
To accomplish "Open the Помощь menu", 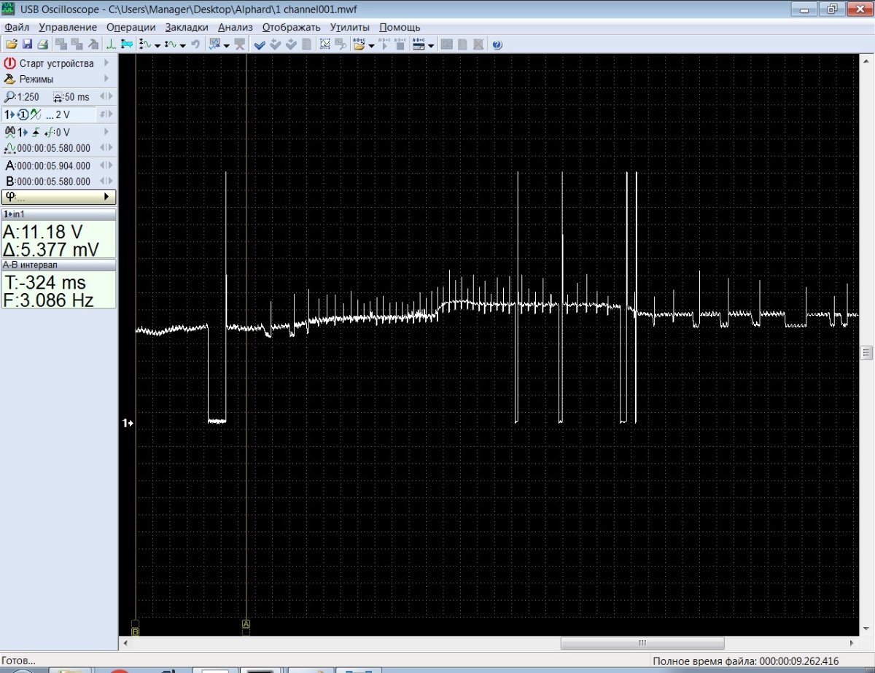I will coord(400,27).
